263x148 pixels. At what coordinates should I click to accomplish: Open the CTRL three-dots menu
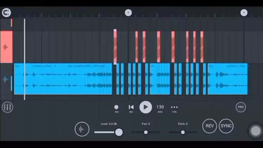tap(174, 107)
